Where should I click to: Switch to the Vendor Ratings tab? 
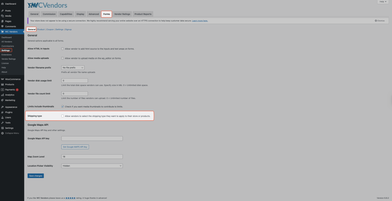pos(122,14)
